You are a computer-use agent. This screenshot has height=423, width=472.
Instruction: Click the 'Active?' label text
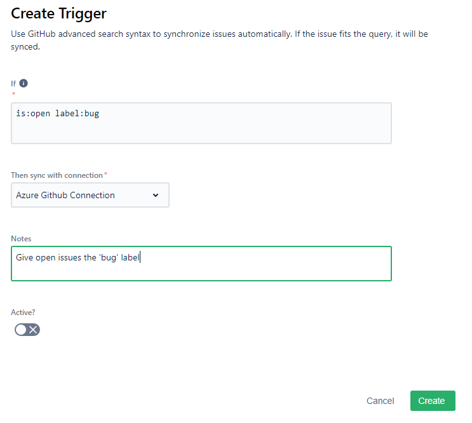pyautogui.click(x=24, y=312)
